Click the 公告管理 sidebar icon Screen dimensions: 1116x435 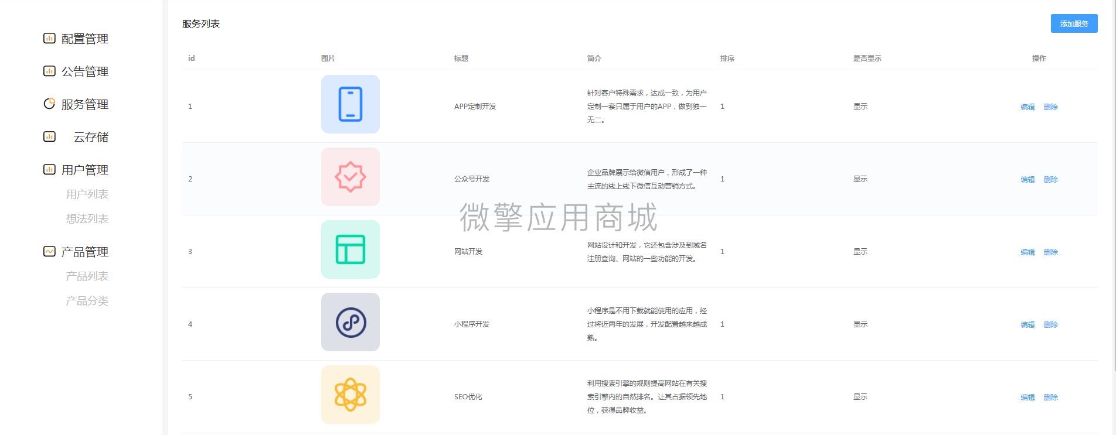[x=49, y=71]
